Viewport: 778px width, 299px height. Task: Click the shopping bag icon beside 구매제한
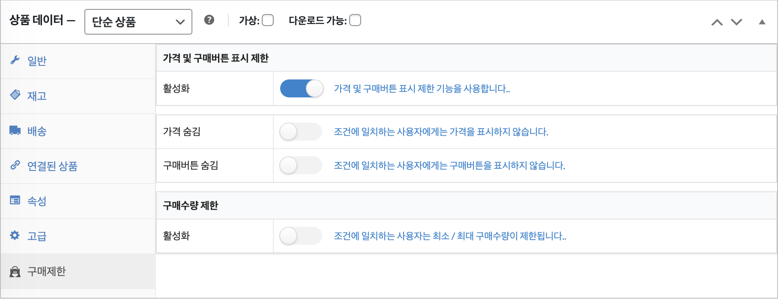pyautogui.click(x=15, y=272)
